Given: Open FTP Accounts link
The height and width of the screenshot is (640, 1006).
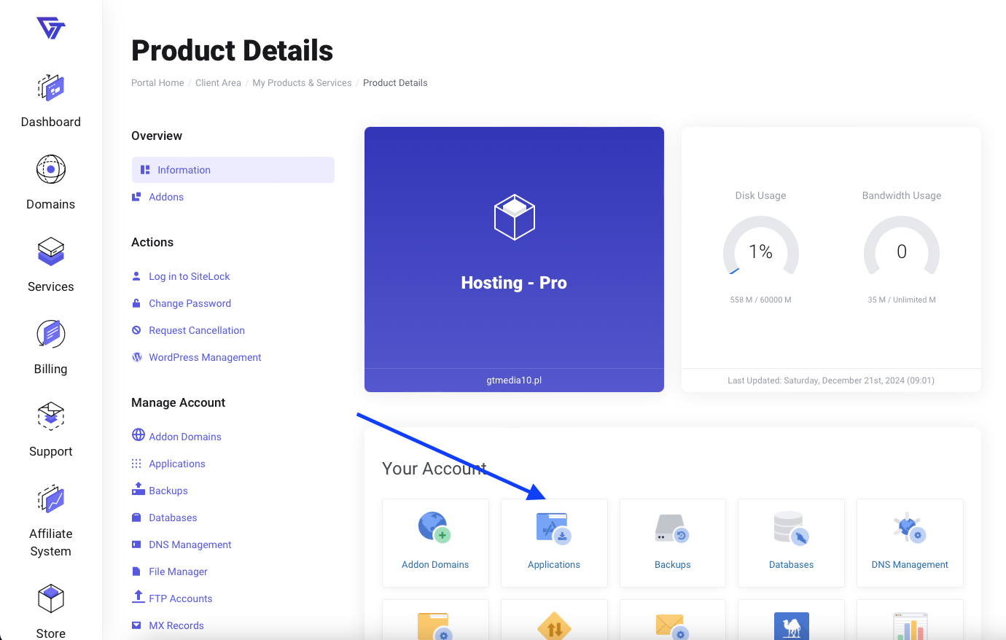Looking at the screenshot, I should pos(181,598).
